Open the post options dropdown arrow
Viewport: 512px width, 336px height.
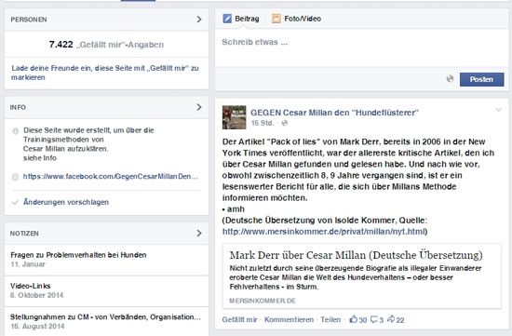click(499, 110)
